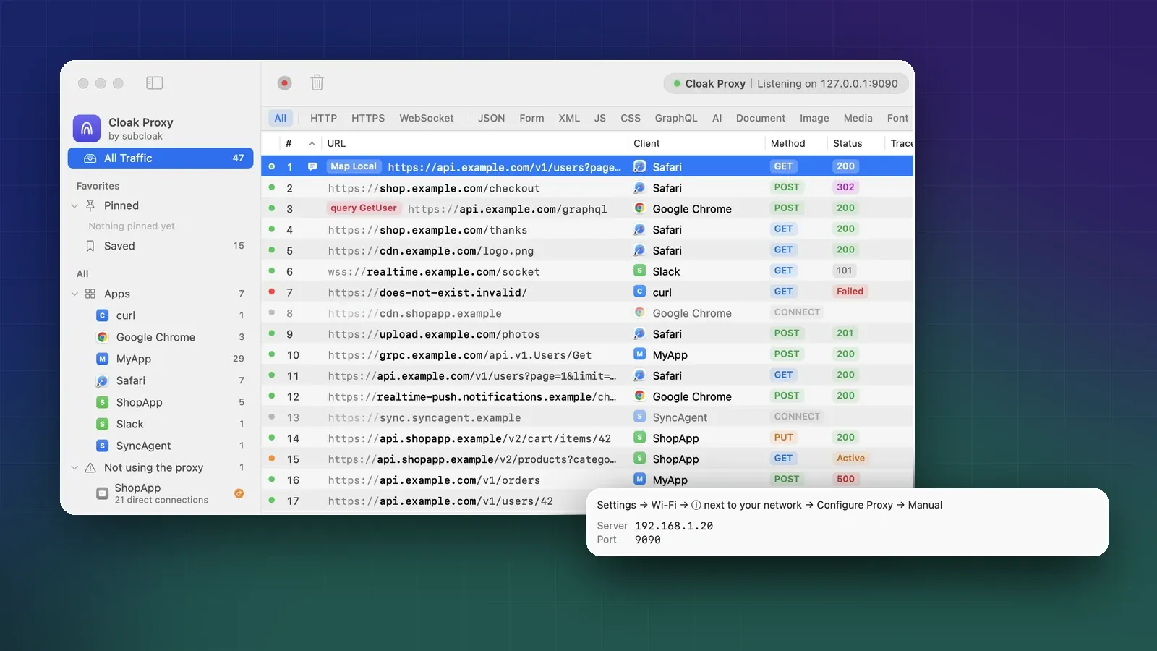Toggle the sidebar panel icon
This screenshot has height=651, width=1157.
click(x=155, y=83)
